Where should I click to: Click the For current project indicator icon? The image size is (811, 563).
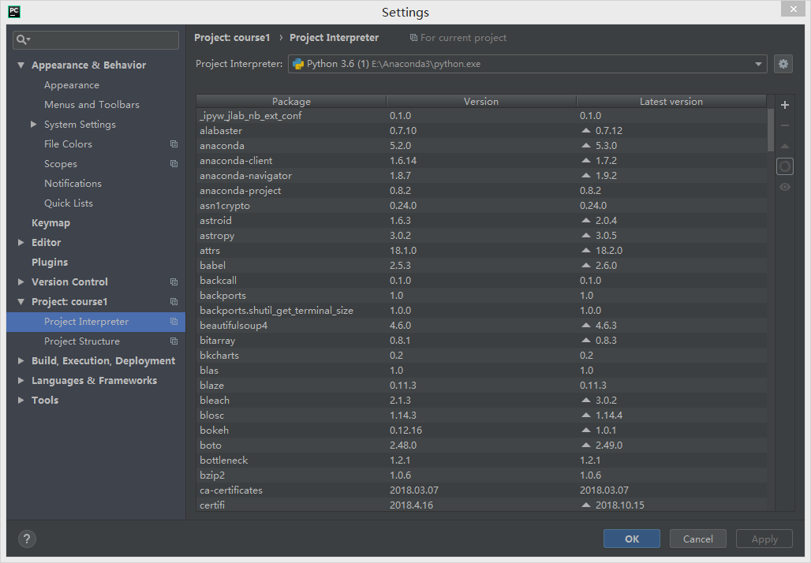413,38
